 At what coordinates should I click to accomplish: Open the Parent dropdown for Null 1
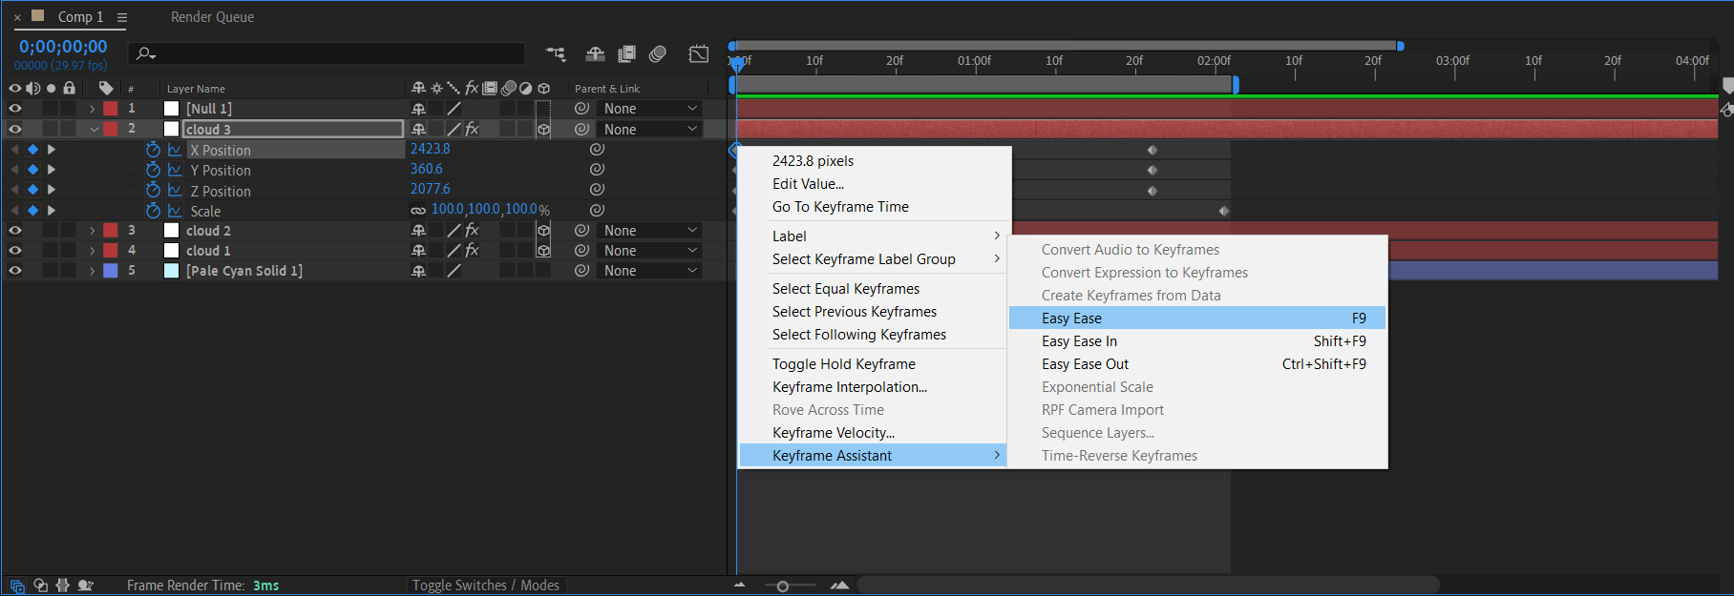tap(651, 109)
